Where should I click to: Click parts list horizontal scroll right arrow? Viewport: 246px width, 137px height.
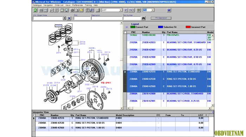[210, 108]
